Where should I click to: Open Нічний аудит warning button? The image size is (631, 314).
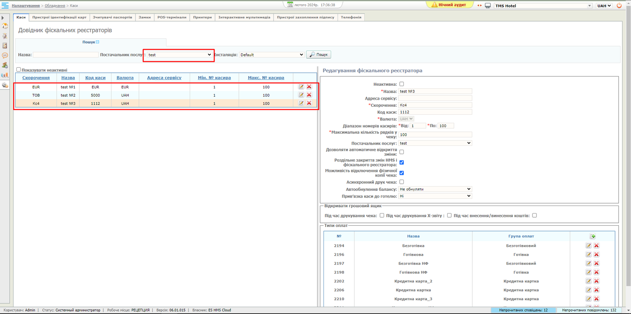tap(450, 5)
